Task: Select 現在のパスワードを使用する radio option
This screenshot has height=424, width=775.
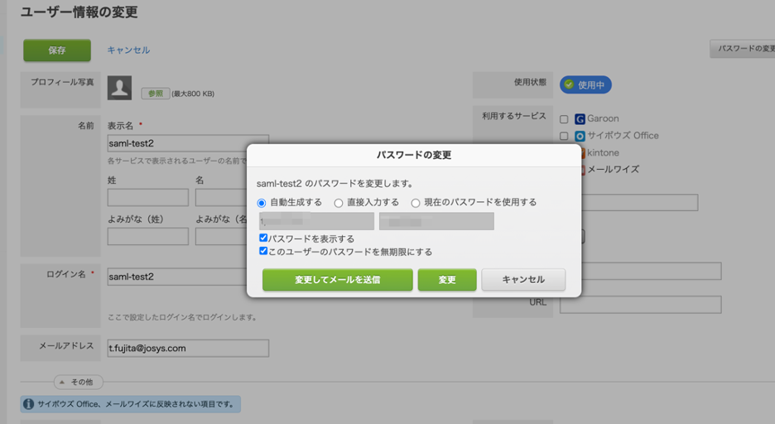Action: [416, 203]
